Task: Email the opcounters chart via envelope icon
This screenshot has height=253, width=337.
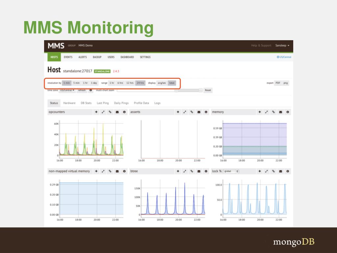Action: click(x=117, y=112)
